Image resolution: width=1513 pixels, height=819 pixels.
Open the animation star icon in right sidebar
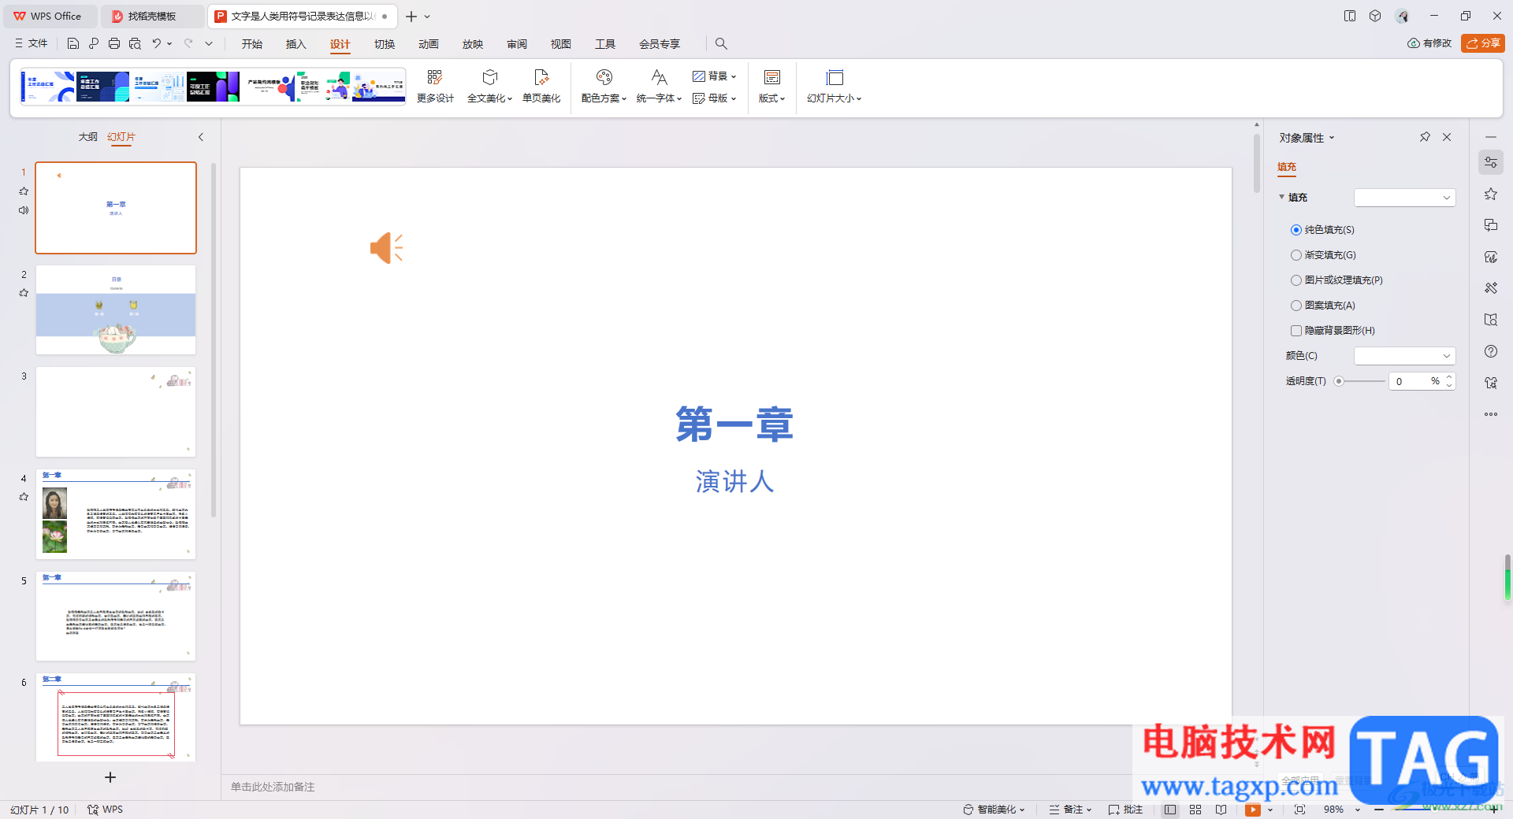(1491, 194)
